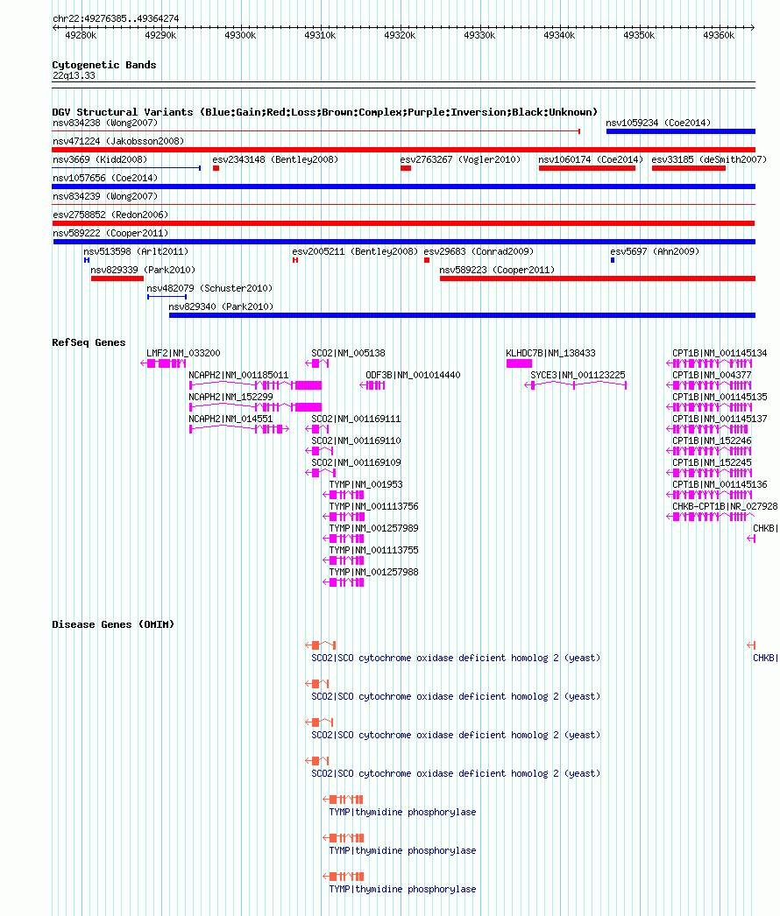Select esv2005211 (Bentley2008) red marker
The image size is (780, 916).
point(295,260)
